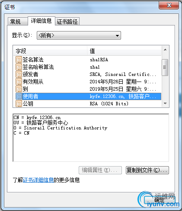
Task: Click the 使用者 field icon
Action: tap(19, 96)
